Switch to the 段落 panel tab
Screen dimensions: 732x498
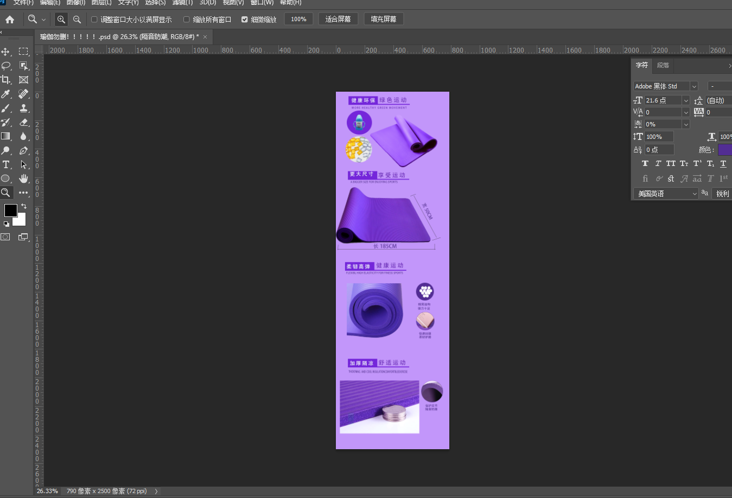click(x=663, y=65)
